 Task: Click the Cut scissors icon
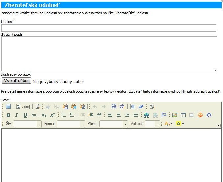tap(48, 106)
